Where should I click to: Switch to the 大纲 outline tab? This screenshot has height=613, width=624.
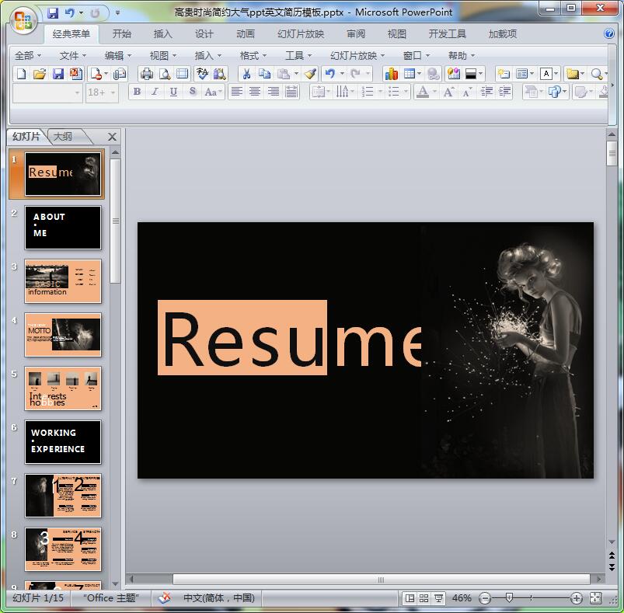tap(63, 137)
